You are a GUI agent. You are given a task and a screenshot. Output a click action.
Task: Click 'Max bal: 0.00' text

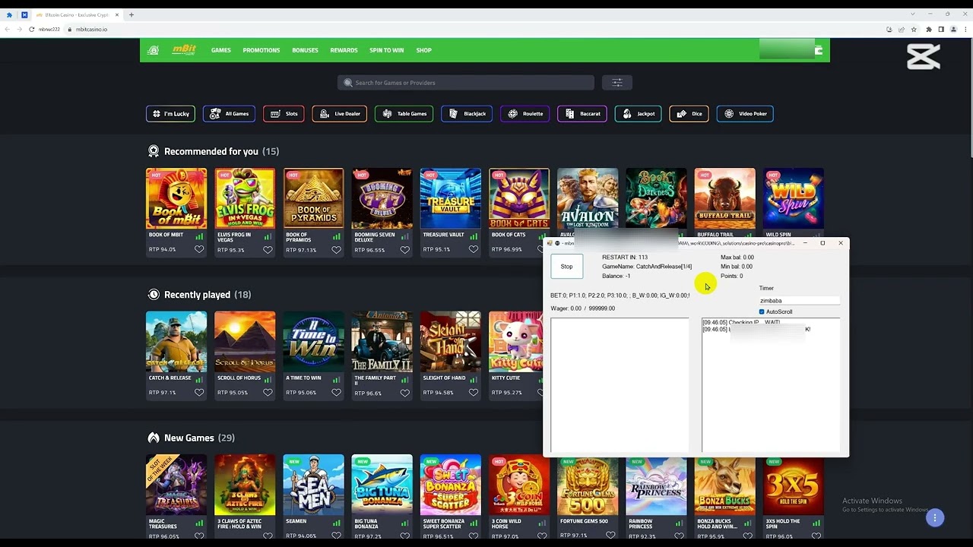tap(737, 258)
